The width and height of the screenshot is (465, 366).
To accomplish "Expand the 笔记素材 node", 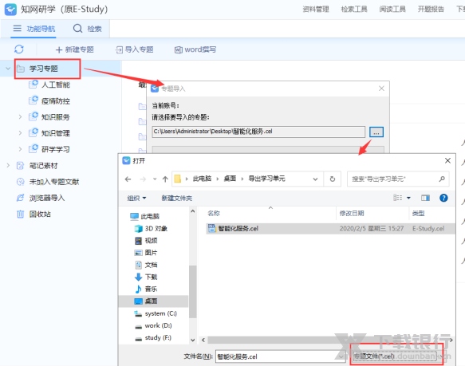I will [x=8, y=165].
